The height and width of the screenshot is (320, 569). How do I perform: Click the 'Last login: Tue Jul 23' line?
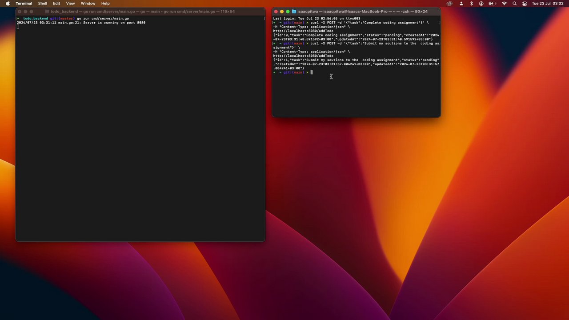tap(317, 19)
